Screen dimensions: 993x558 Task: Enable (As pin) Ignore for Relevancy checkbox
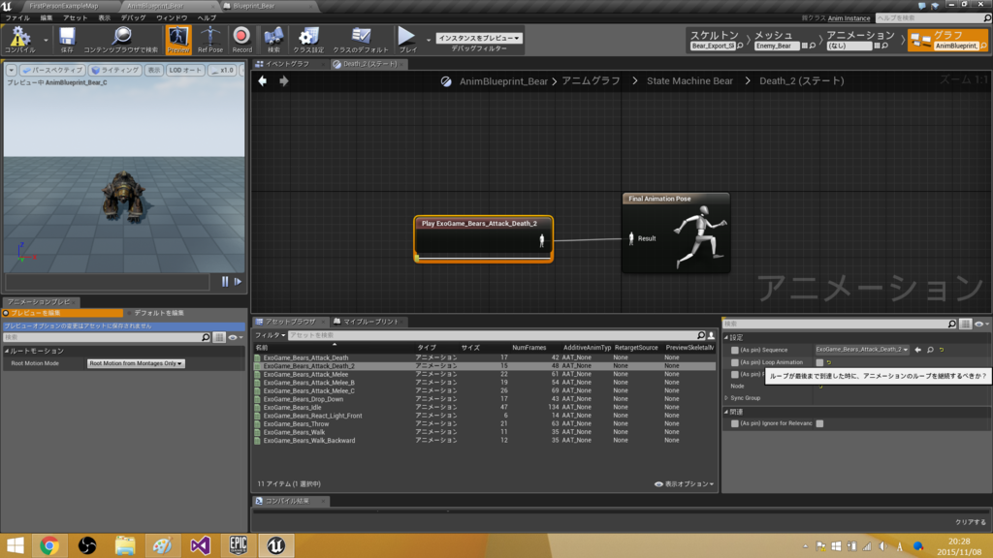[x=735, y=424]
